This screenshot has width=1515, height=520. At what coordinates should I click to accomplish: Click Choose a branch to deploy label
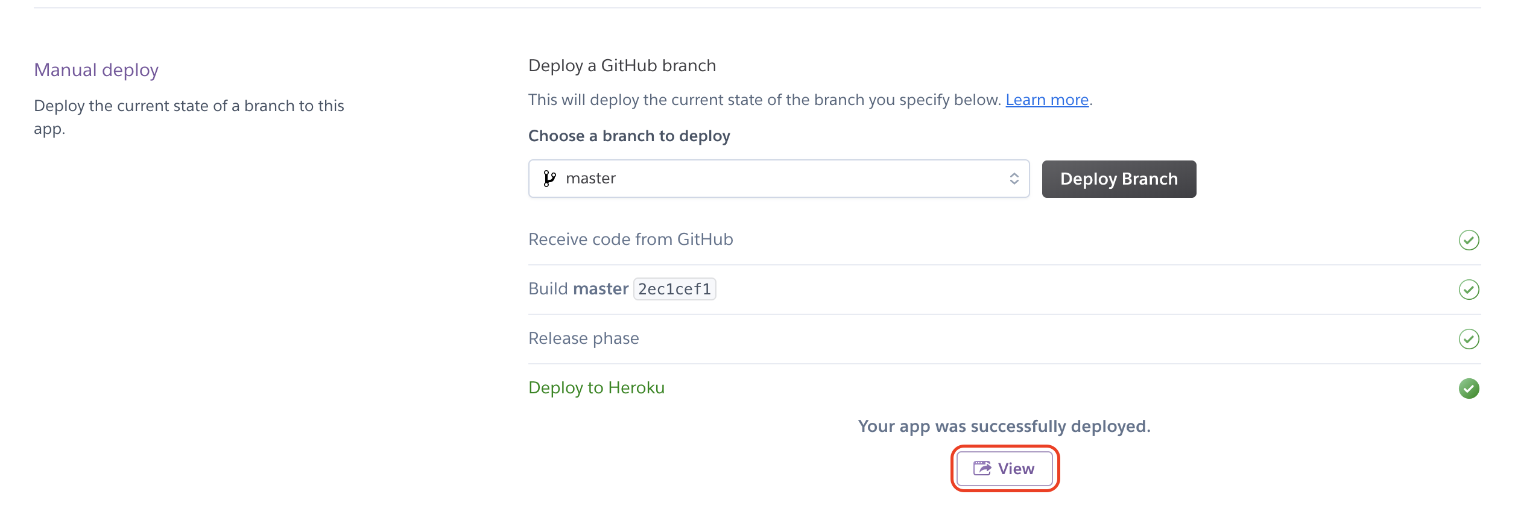pos(629,136)
